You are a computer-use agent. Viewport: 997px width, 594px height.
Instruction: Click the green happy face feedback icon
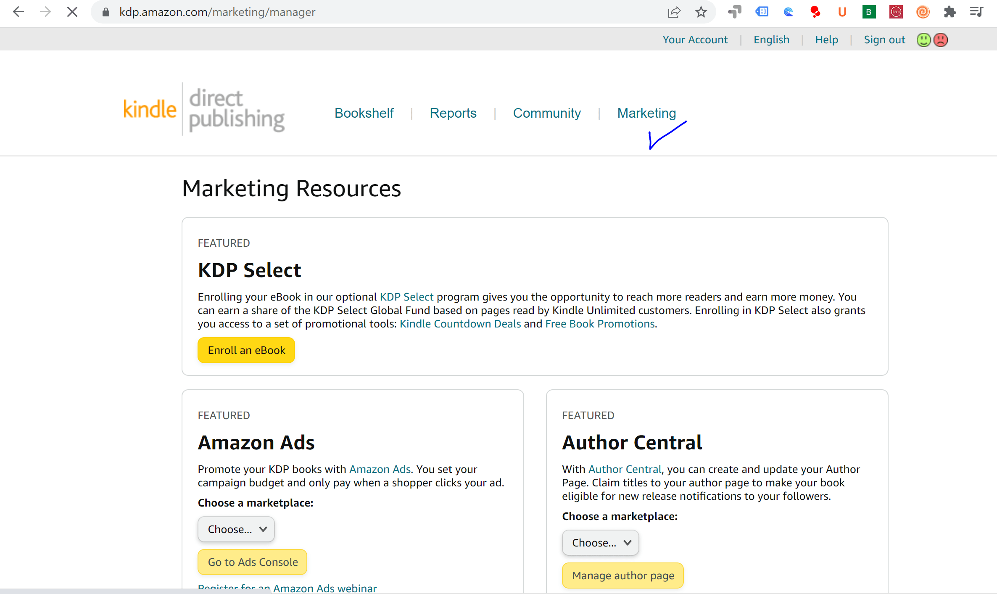tap(923, 40)
